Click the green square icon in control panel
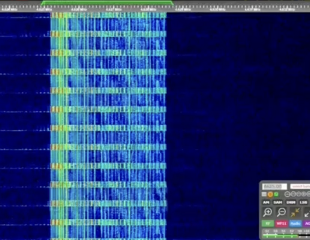Viewport: 310px width, 240px height. [x=276, y=194]
